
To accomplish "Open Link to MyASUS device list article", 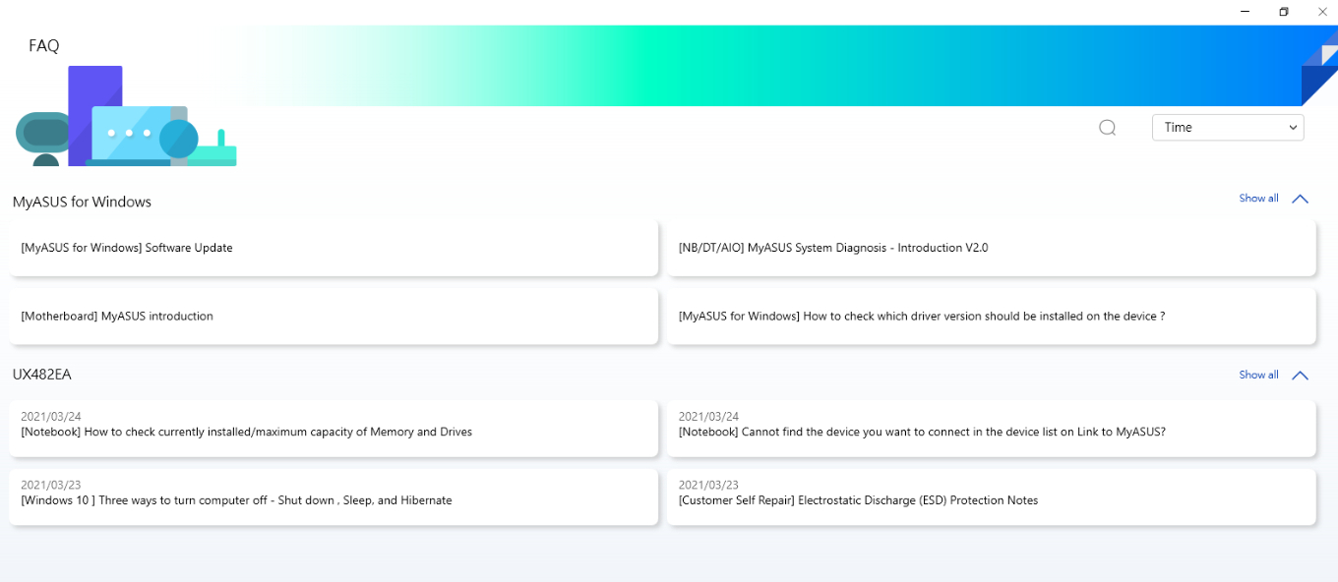I will [991, 428].
